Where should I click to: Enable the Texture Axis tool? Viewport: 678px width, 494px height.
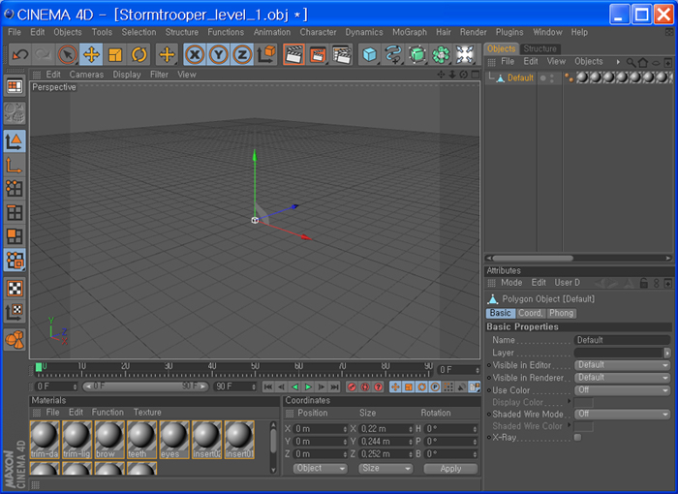pyautogui.click(x=15, y=312)
